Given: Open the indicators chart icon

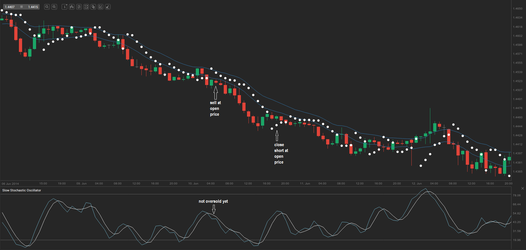Looking at the screenshot, I should pos(86,7).
